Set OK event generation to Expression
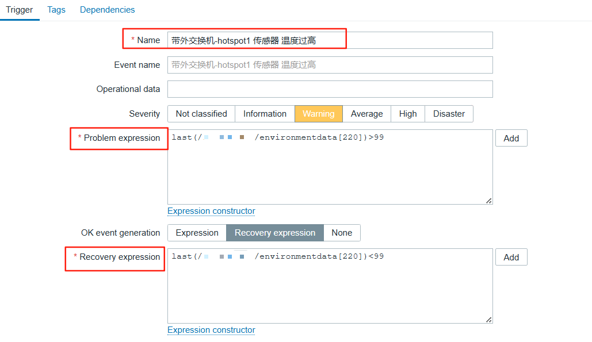Viewport: 592px width, 342px height. coord(197,233)
